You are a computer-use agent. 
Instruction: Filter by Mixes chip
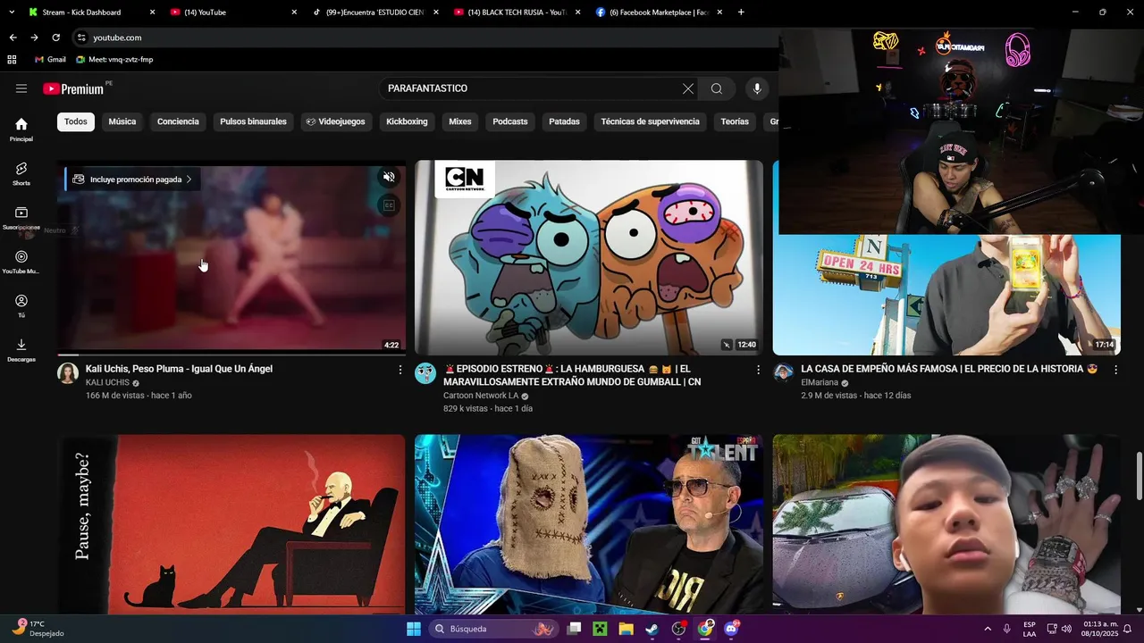(460, 121)
